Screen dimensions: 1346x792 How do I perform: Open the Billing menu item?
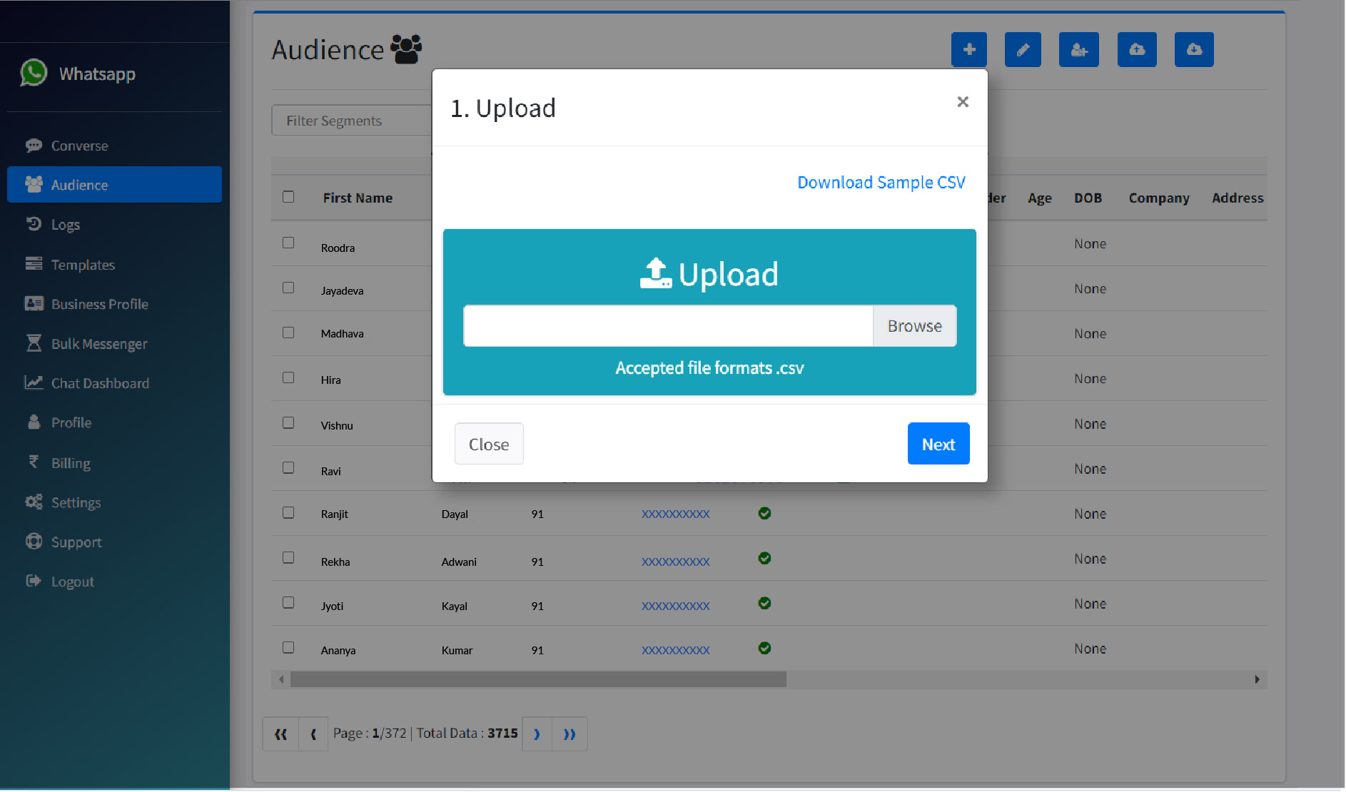[71, 462]
